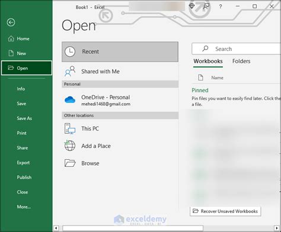Click the This PC computer icon
Image resolution: width=281 pixels, height=232 pixels.
coord(70,128)
